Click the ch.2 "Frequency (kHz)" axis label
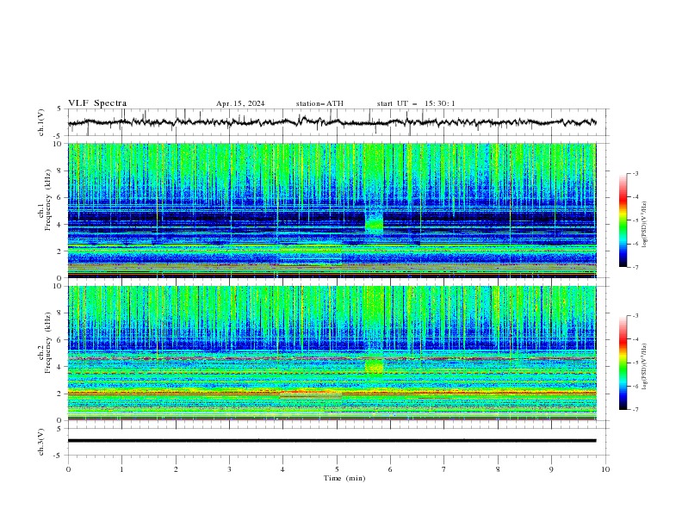This screenshot has height=527, width=682. tap(47, 343)
